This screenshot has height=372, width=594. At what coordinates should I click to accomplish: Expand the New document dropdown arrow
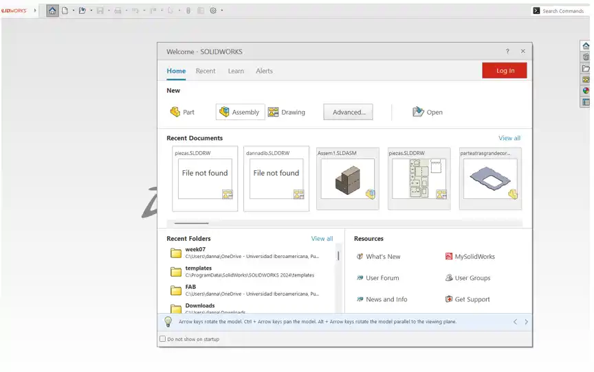tap(74, 10)
